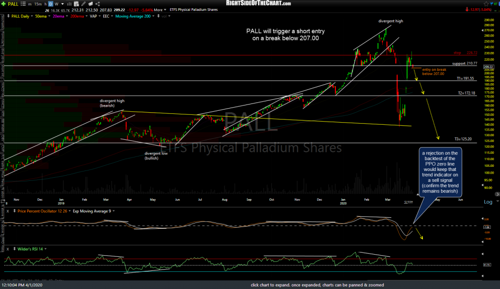Close the Price Percent Oscillator pane
Screen dimensions: 500x289
coord(8,211)
